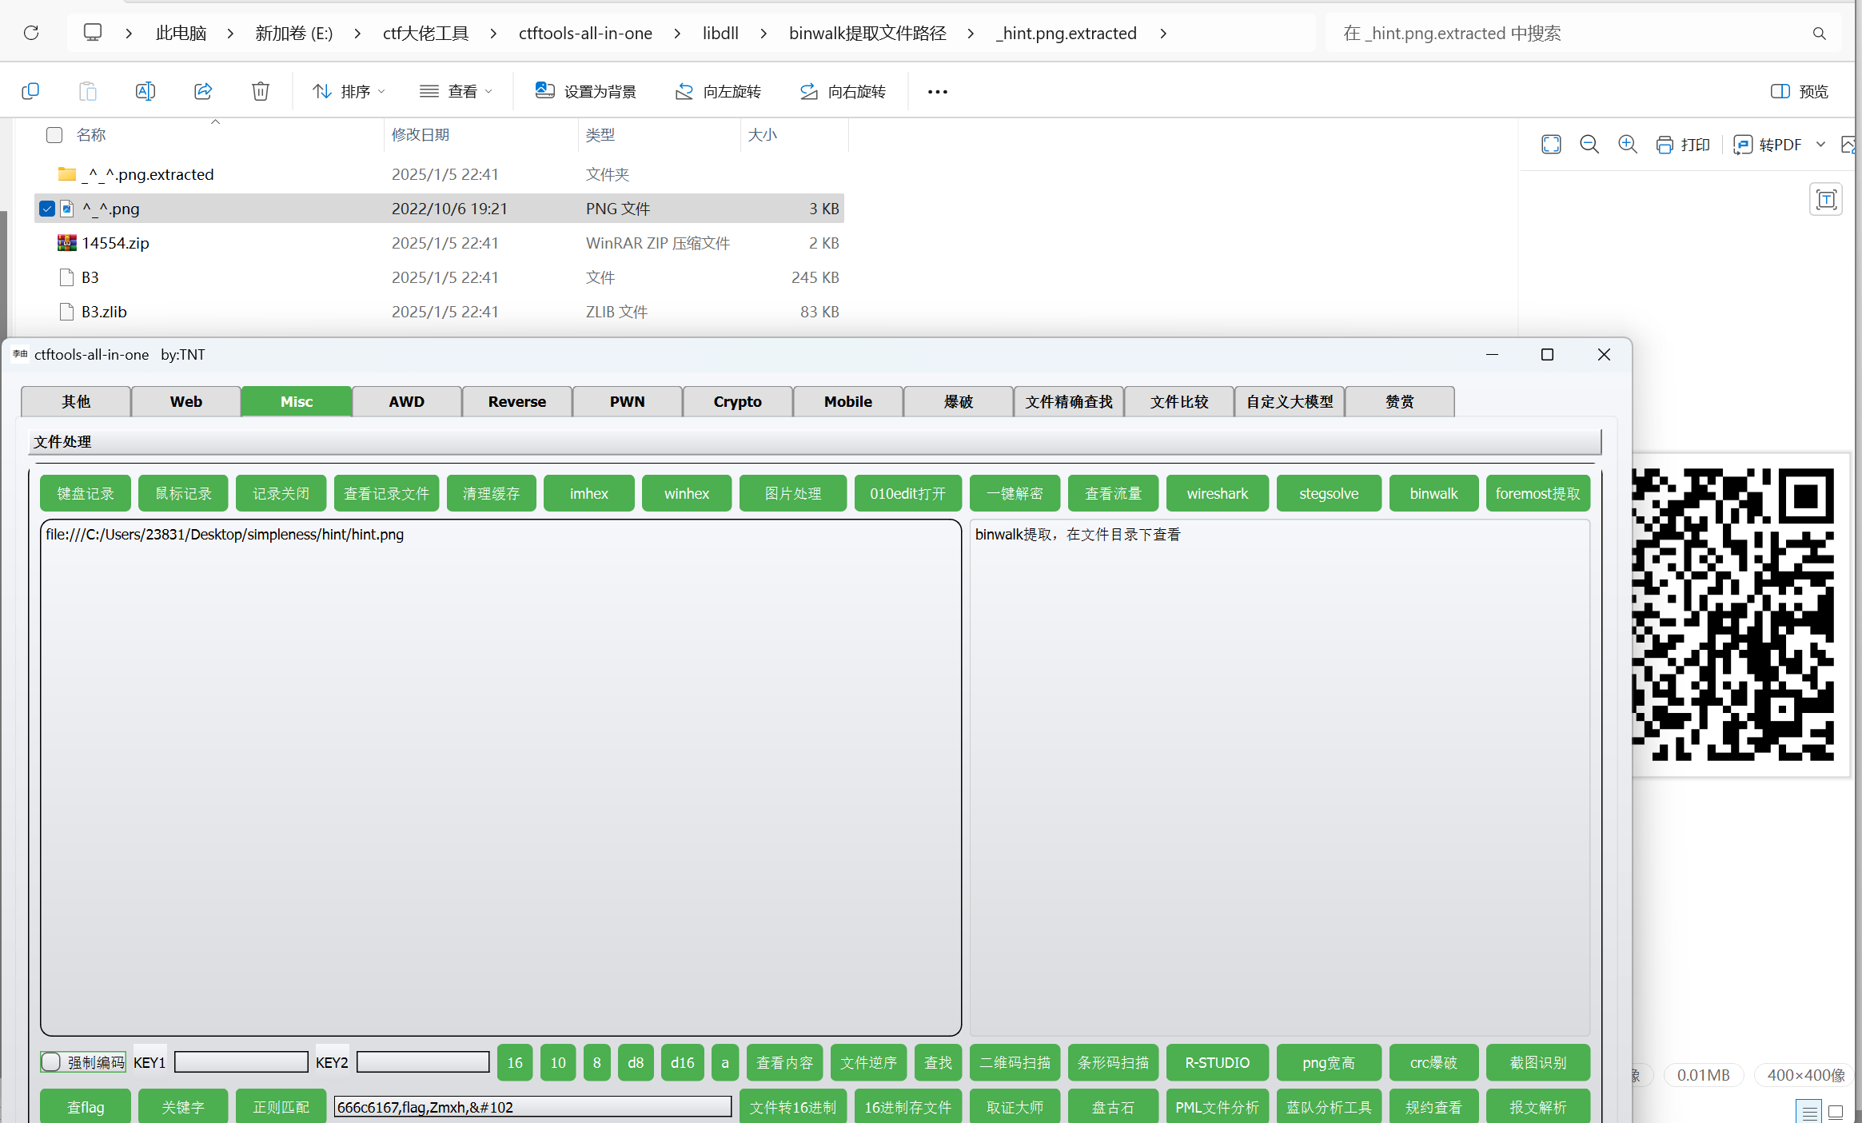The width and height of the screenshot is (1862, 1123).
Task: Click the 预览 preview pane toggle
Action: [x=1800, y=91]
